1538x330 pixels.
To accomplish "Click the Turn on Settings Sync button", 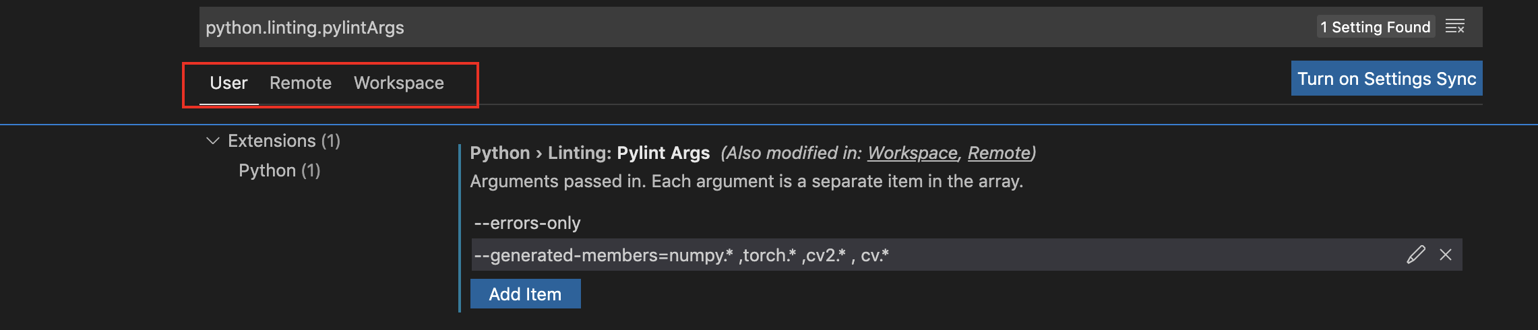I will [x=1386, y=79].
